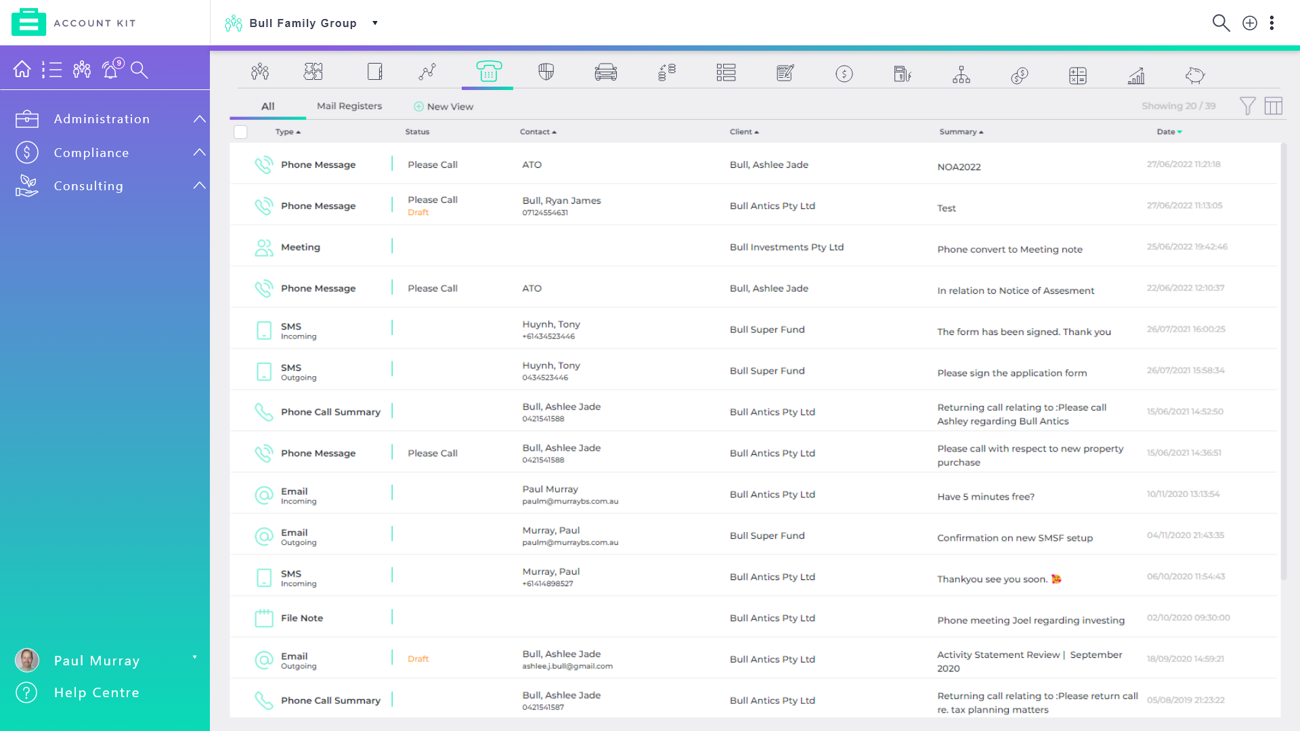
Task: Open the three-dot options menu
Action: 1272,23
